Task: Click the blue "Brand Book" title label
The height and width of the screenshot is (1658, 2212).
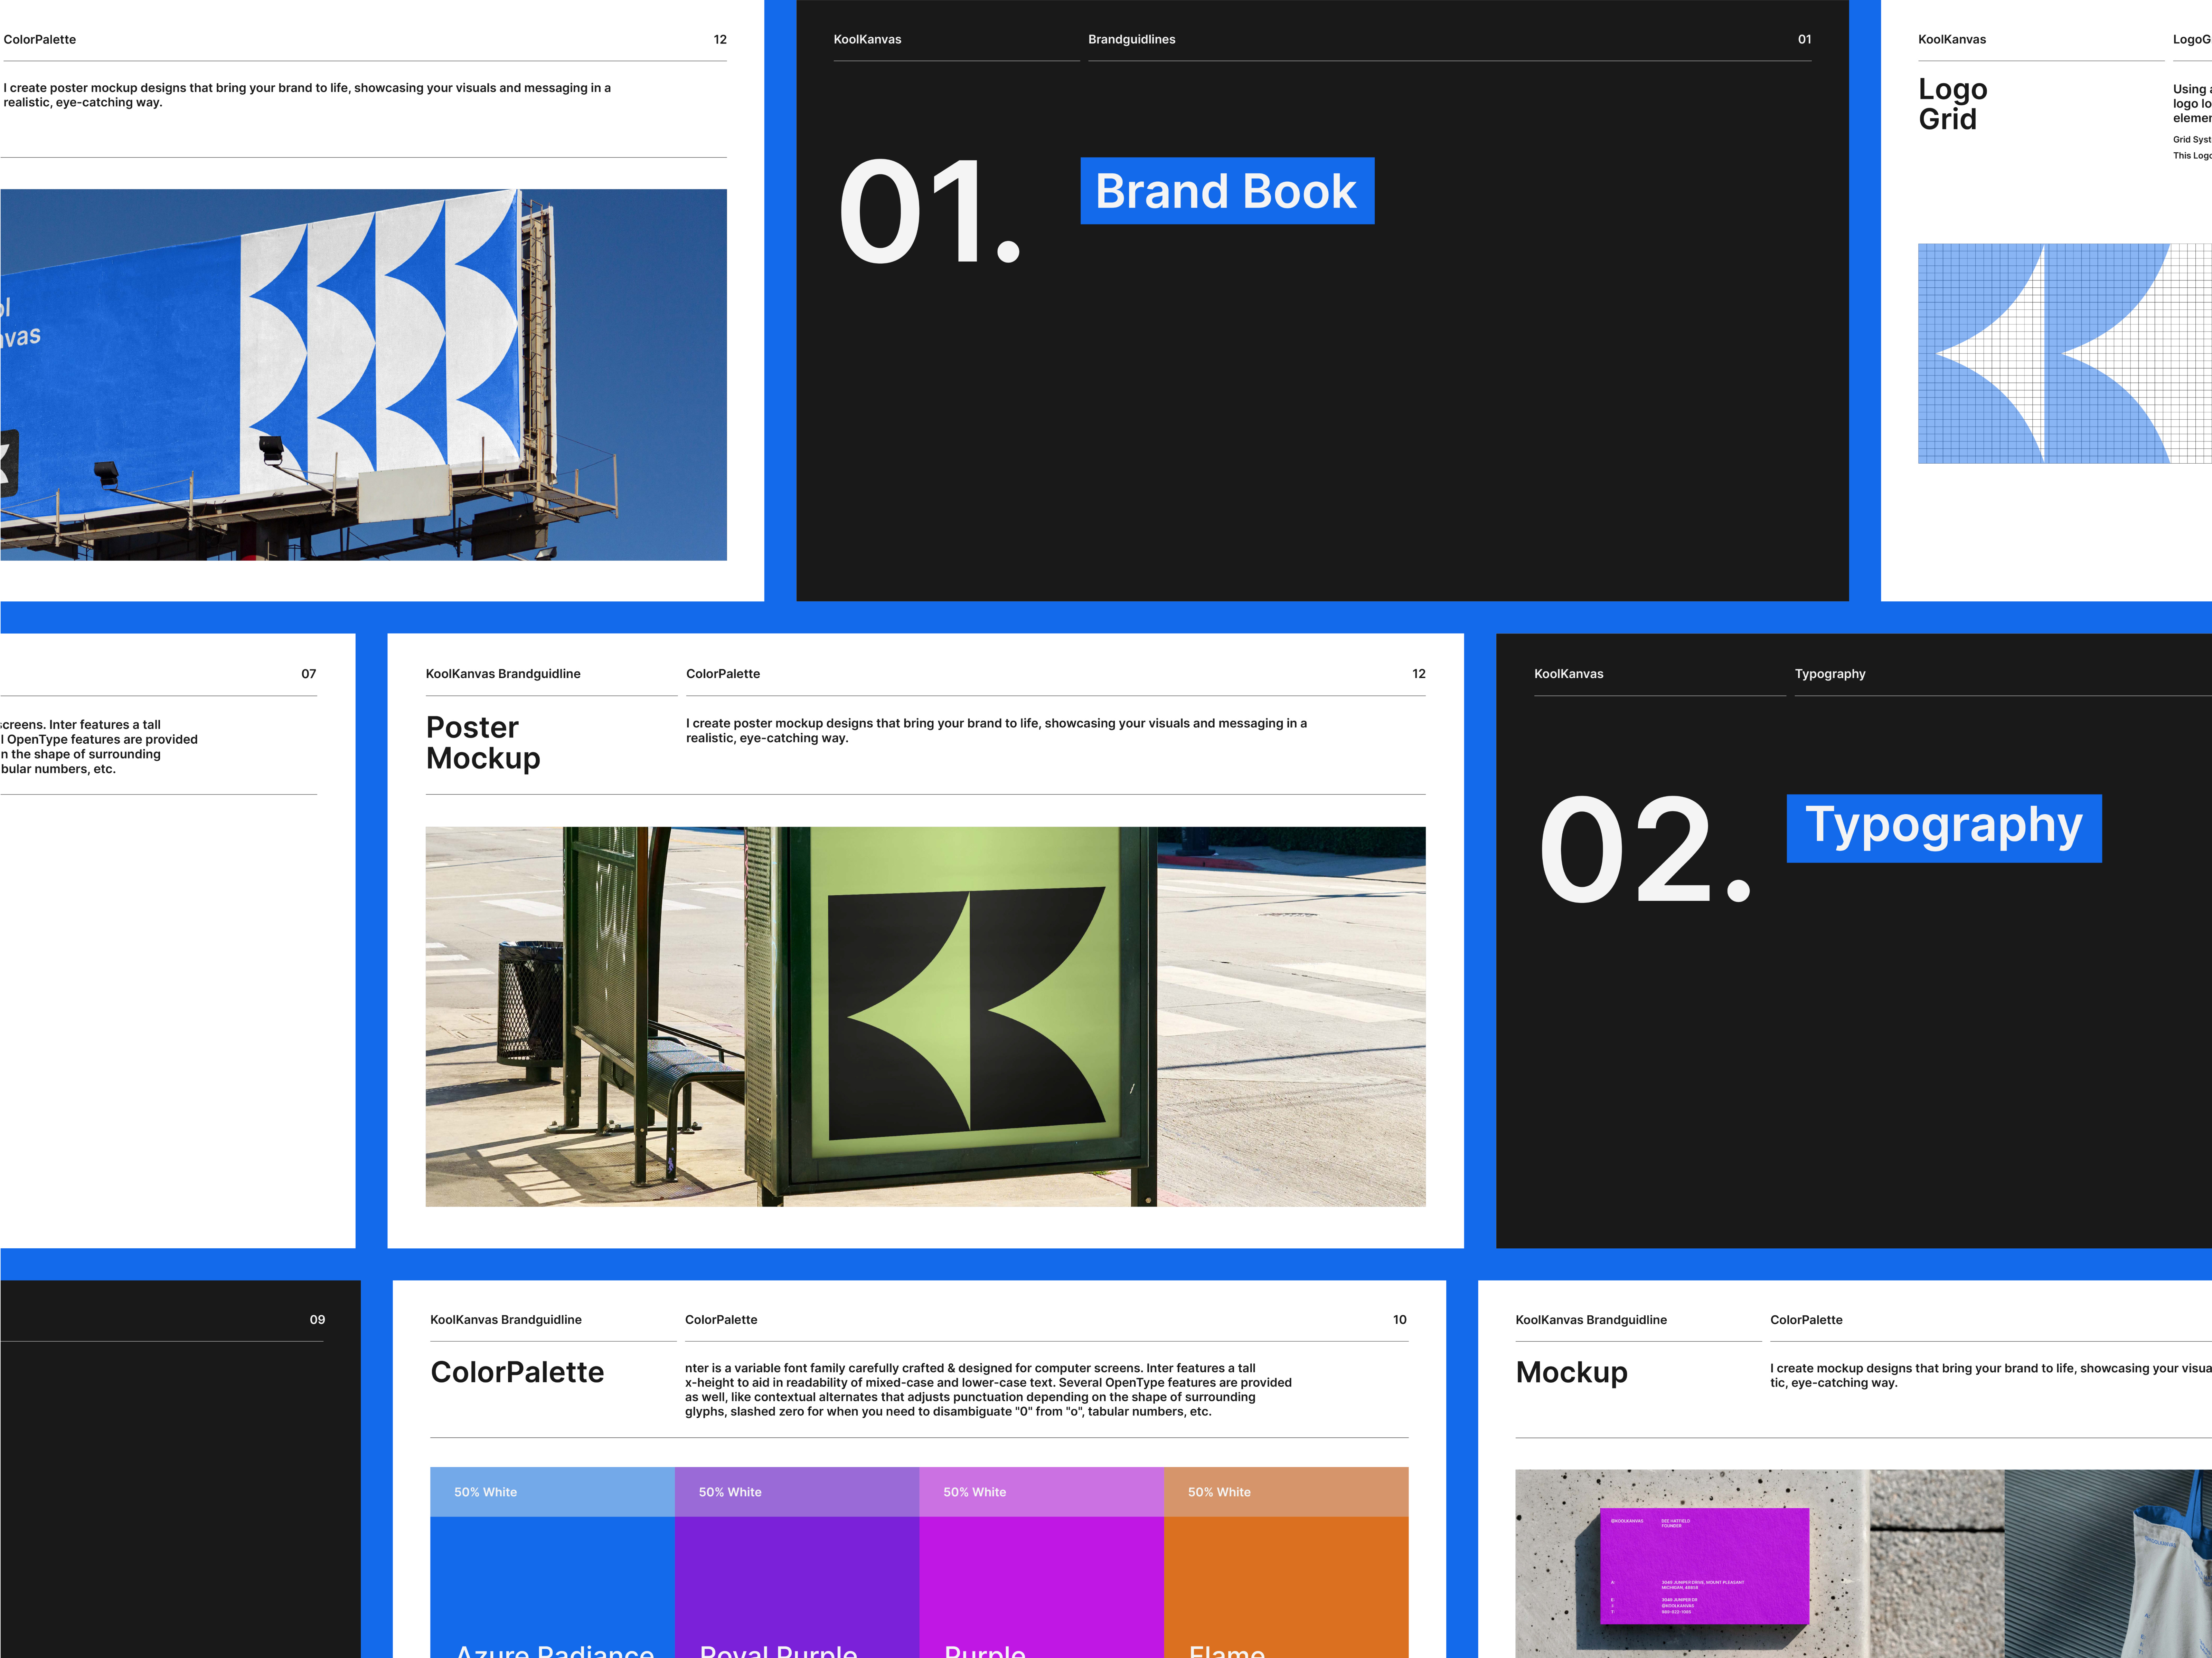Action: pyautogui.click(x=1227, y=191)
